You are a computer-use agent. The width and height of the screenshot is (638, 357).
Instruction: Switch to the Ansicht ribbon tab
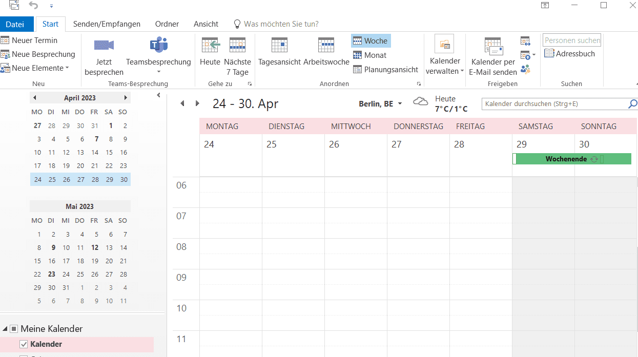coord(205,24)
